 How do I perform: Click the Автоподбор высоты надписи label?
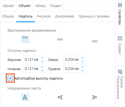39,78
